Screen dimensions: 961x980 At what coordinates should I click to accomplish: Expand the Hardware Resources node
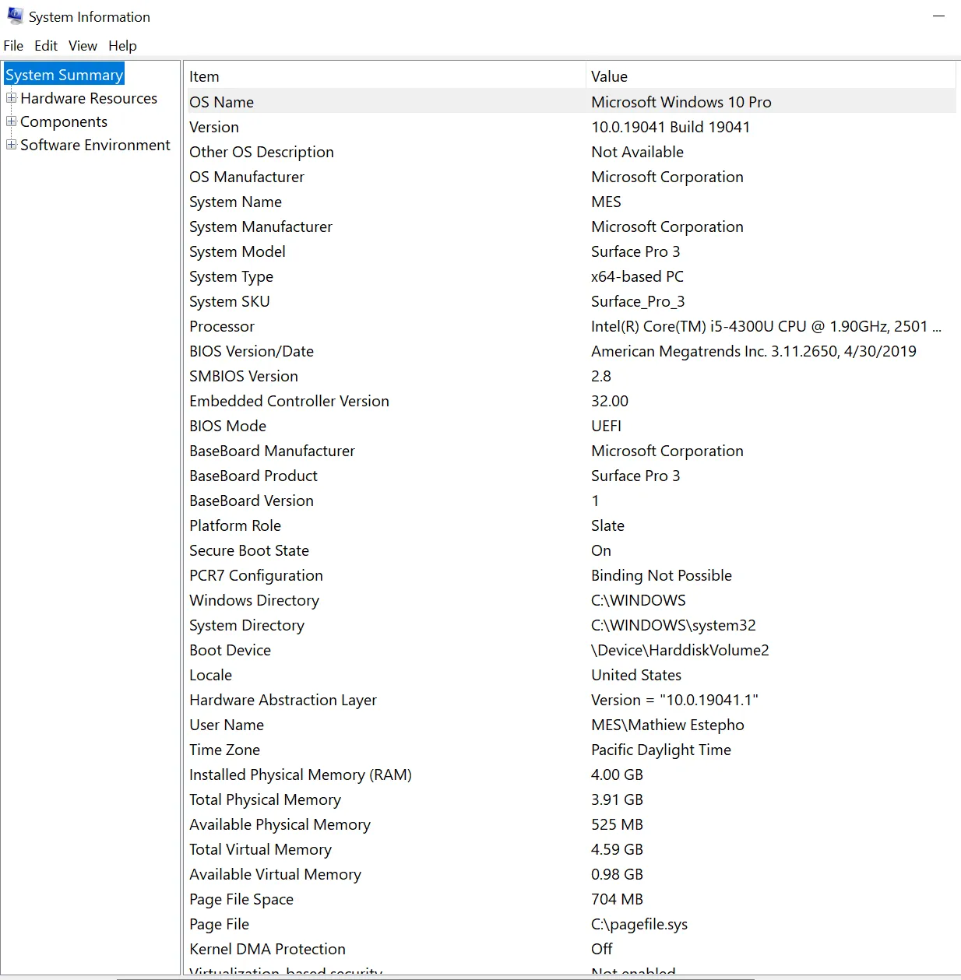[11, 98]
